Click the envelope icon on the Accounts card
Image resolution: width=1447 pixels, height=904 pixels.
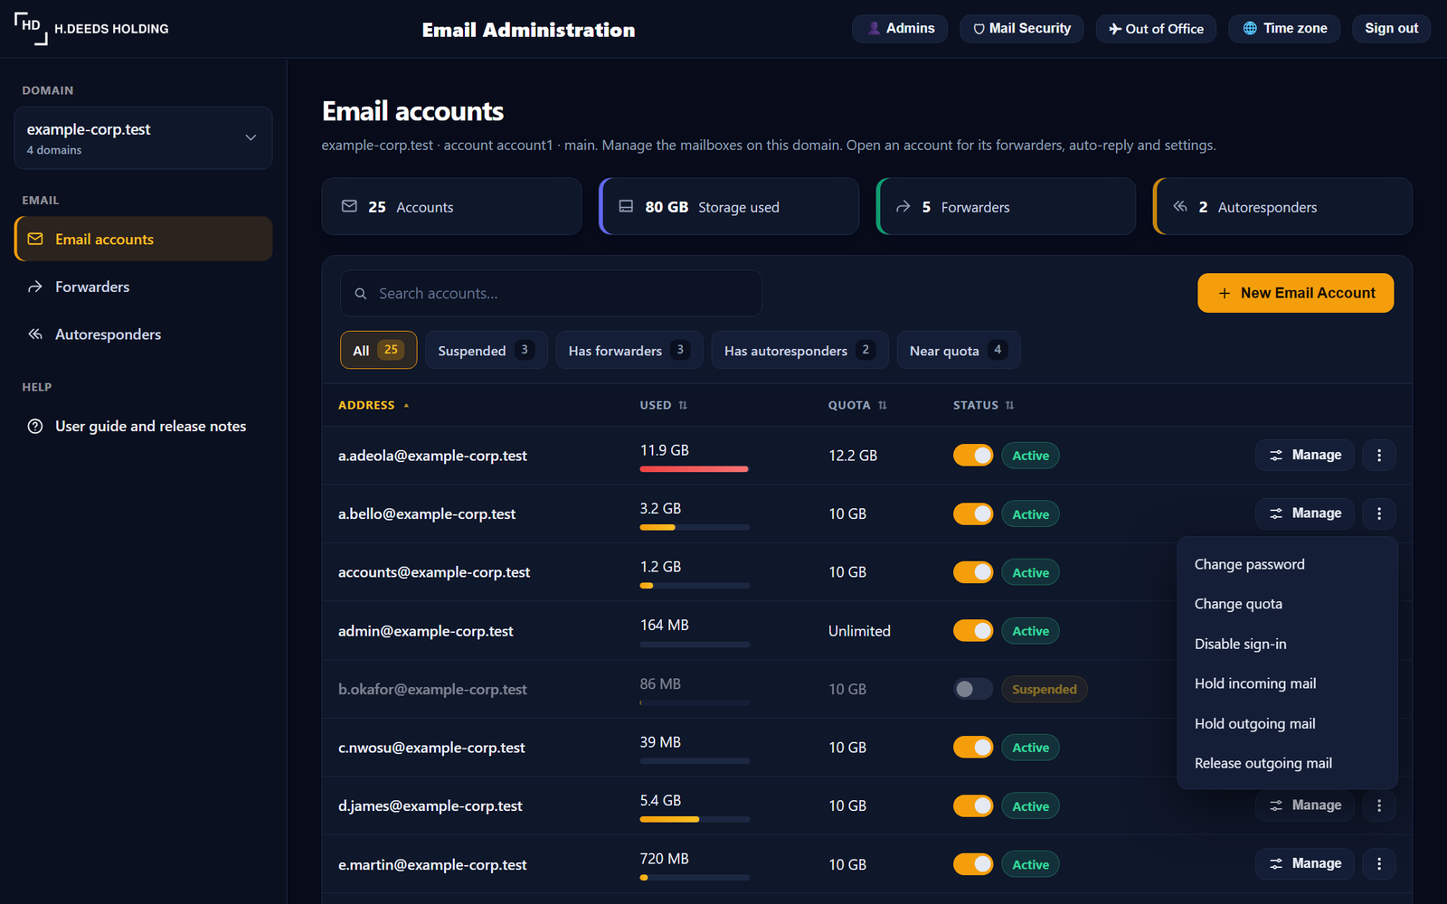tap(349, 207)
